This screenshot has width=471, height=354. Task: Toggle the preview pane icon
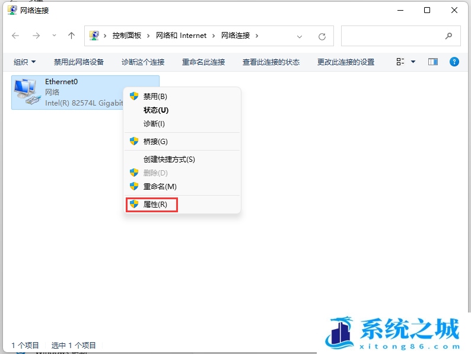pyautogui.click(x=433, y=62)
